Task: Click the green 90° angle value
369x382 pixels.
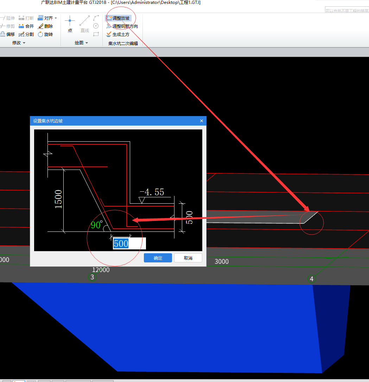Action: tap(96, 225)
